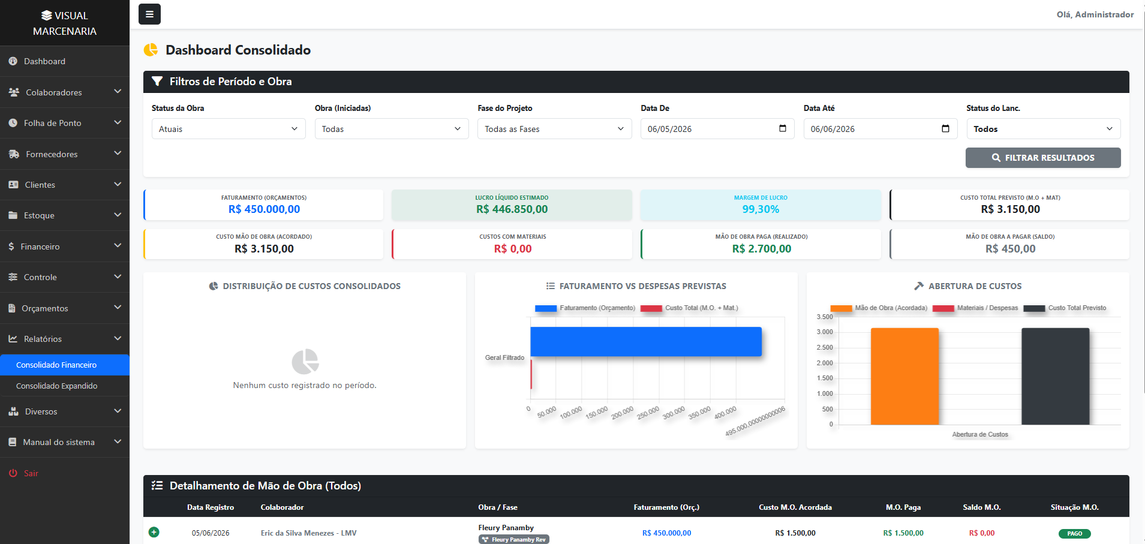
Task: Expand the Estoque submenu chevron
Action: click(118, 215)
